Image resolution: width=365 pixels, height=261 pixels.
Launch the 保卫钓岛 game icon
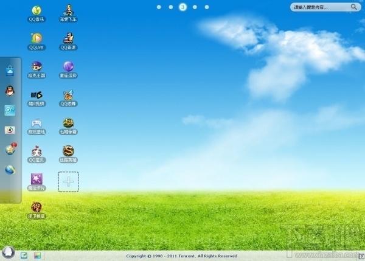36,207
